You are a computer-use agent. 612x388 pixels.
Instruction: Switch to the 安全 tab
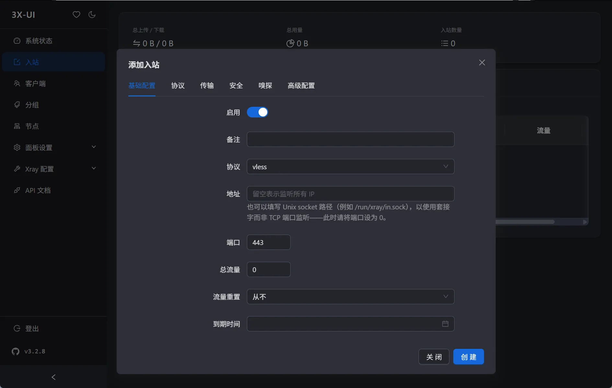tap(236, 85)
